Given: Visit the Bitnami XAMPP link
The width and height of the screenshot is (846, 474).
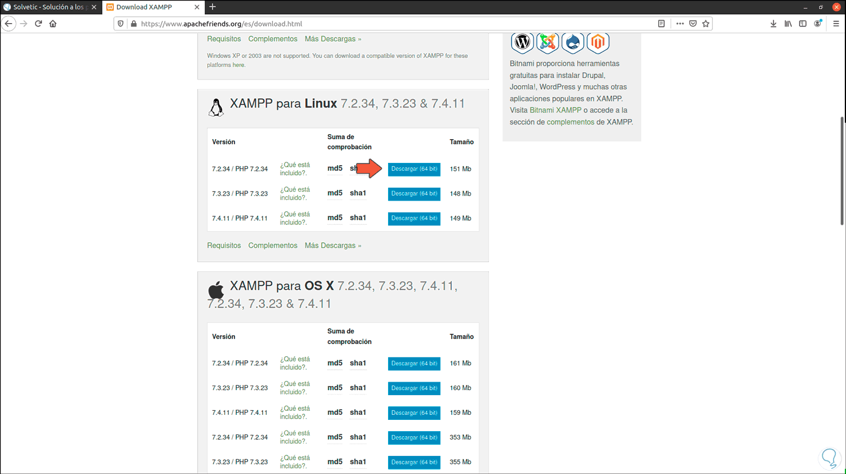Looking at the screenshot, I should 556,110.
